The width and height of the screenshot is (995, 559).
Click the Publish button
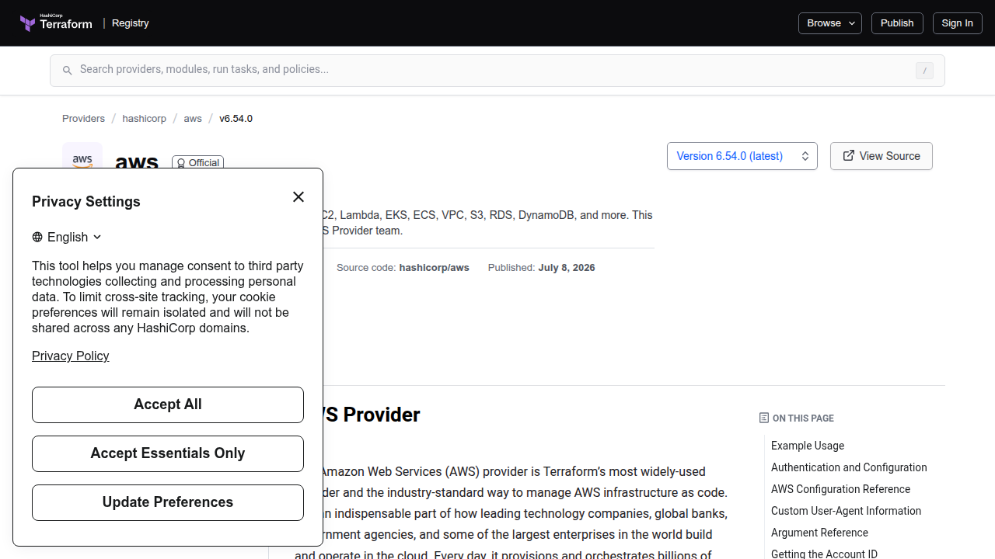tap(897, 23)
